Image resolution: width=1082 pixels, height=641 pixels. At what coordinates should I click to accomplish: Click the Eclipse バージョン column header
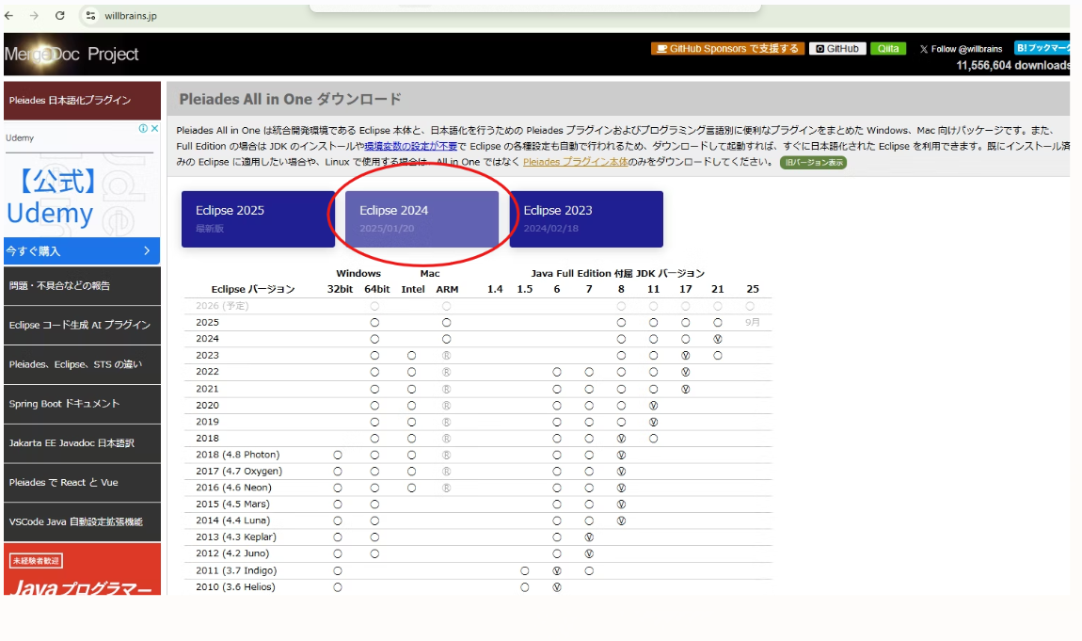click(252, 289)
